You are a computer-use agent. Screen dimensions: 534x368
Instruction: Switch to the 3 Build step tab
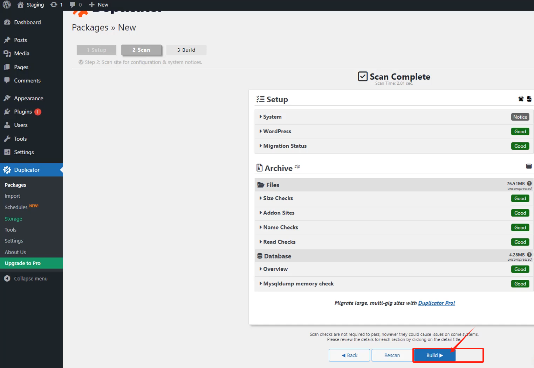pyautogui.click(x=186, y=50)
